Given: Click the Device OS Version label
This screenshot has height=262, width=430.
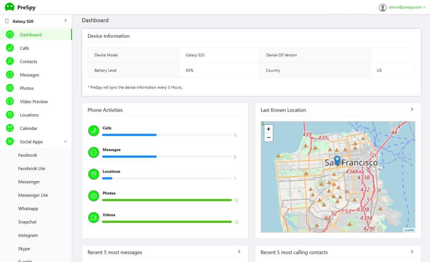Looking at the screenshot, I should coord(281,55).
